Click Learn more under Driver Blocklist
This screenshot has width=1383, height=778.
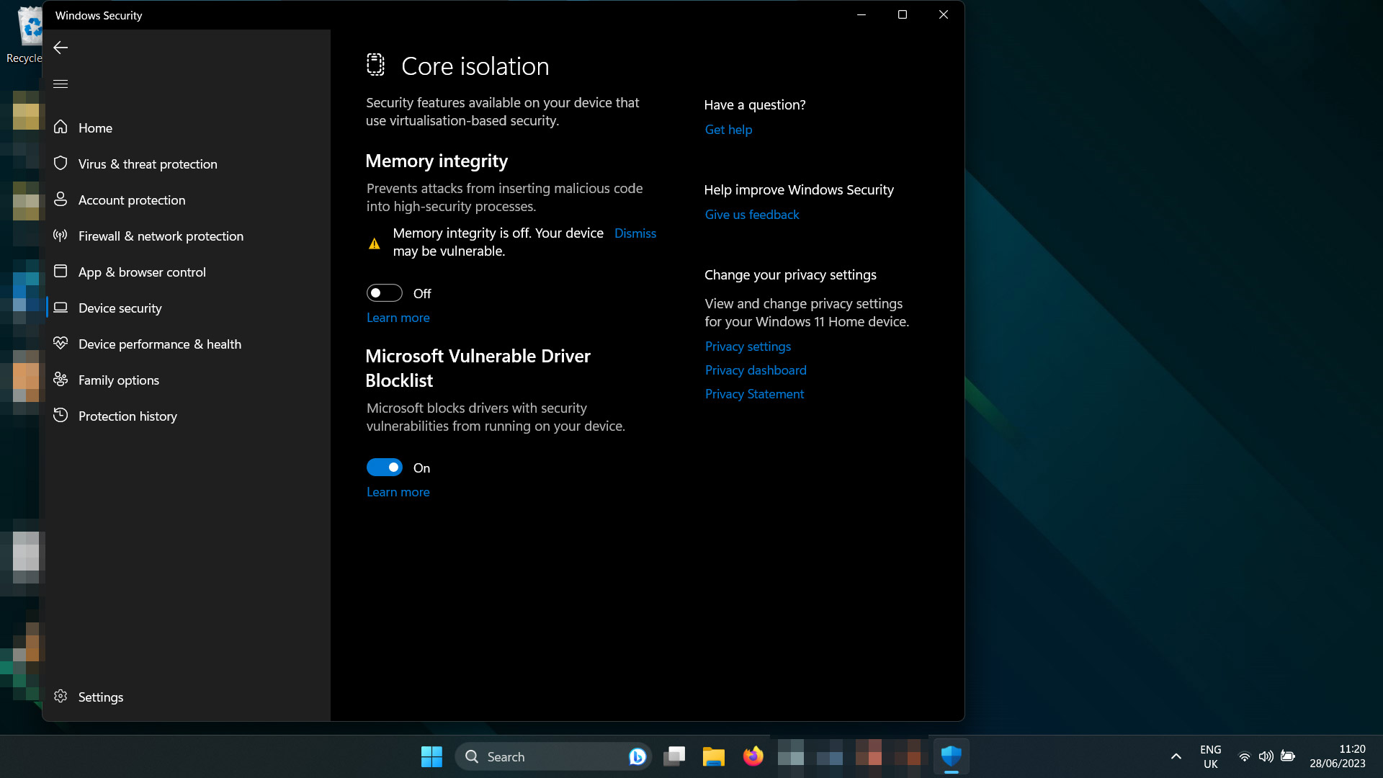click(398, 492)
